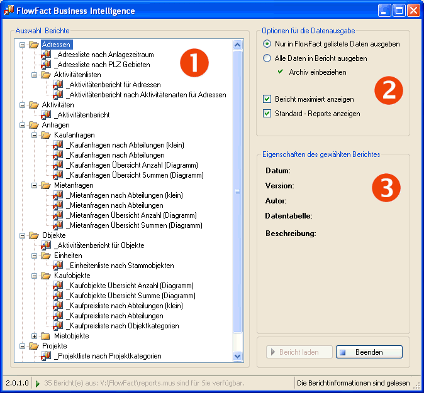424x393 pixels.
Task: Click report icon beside _Einheitenliste nach Stammobjekten
Action: [x=58, y=266]
